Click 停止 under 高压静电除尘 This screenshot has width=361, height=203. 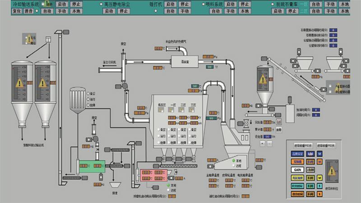123,11
